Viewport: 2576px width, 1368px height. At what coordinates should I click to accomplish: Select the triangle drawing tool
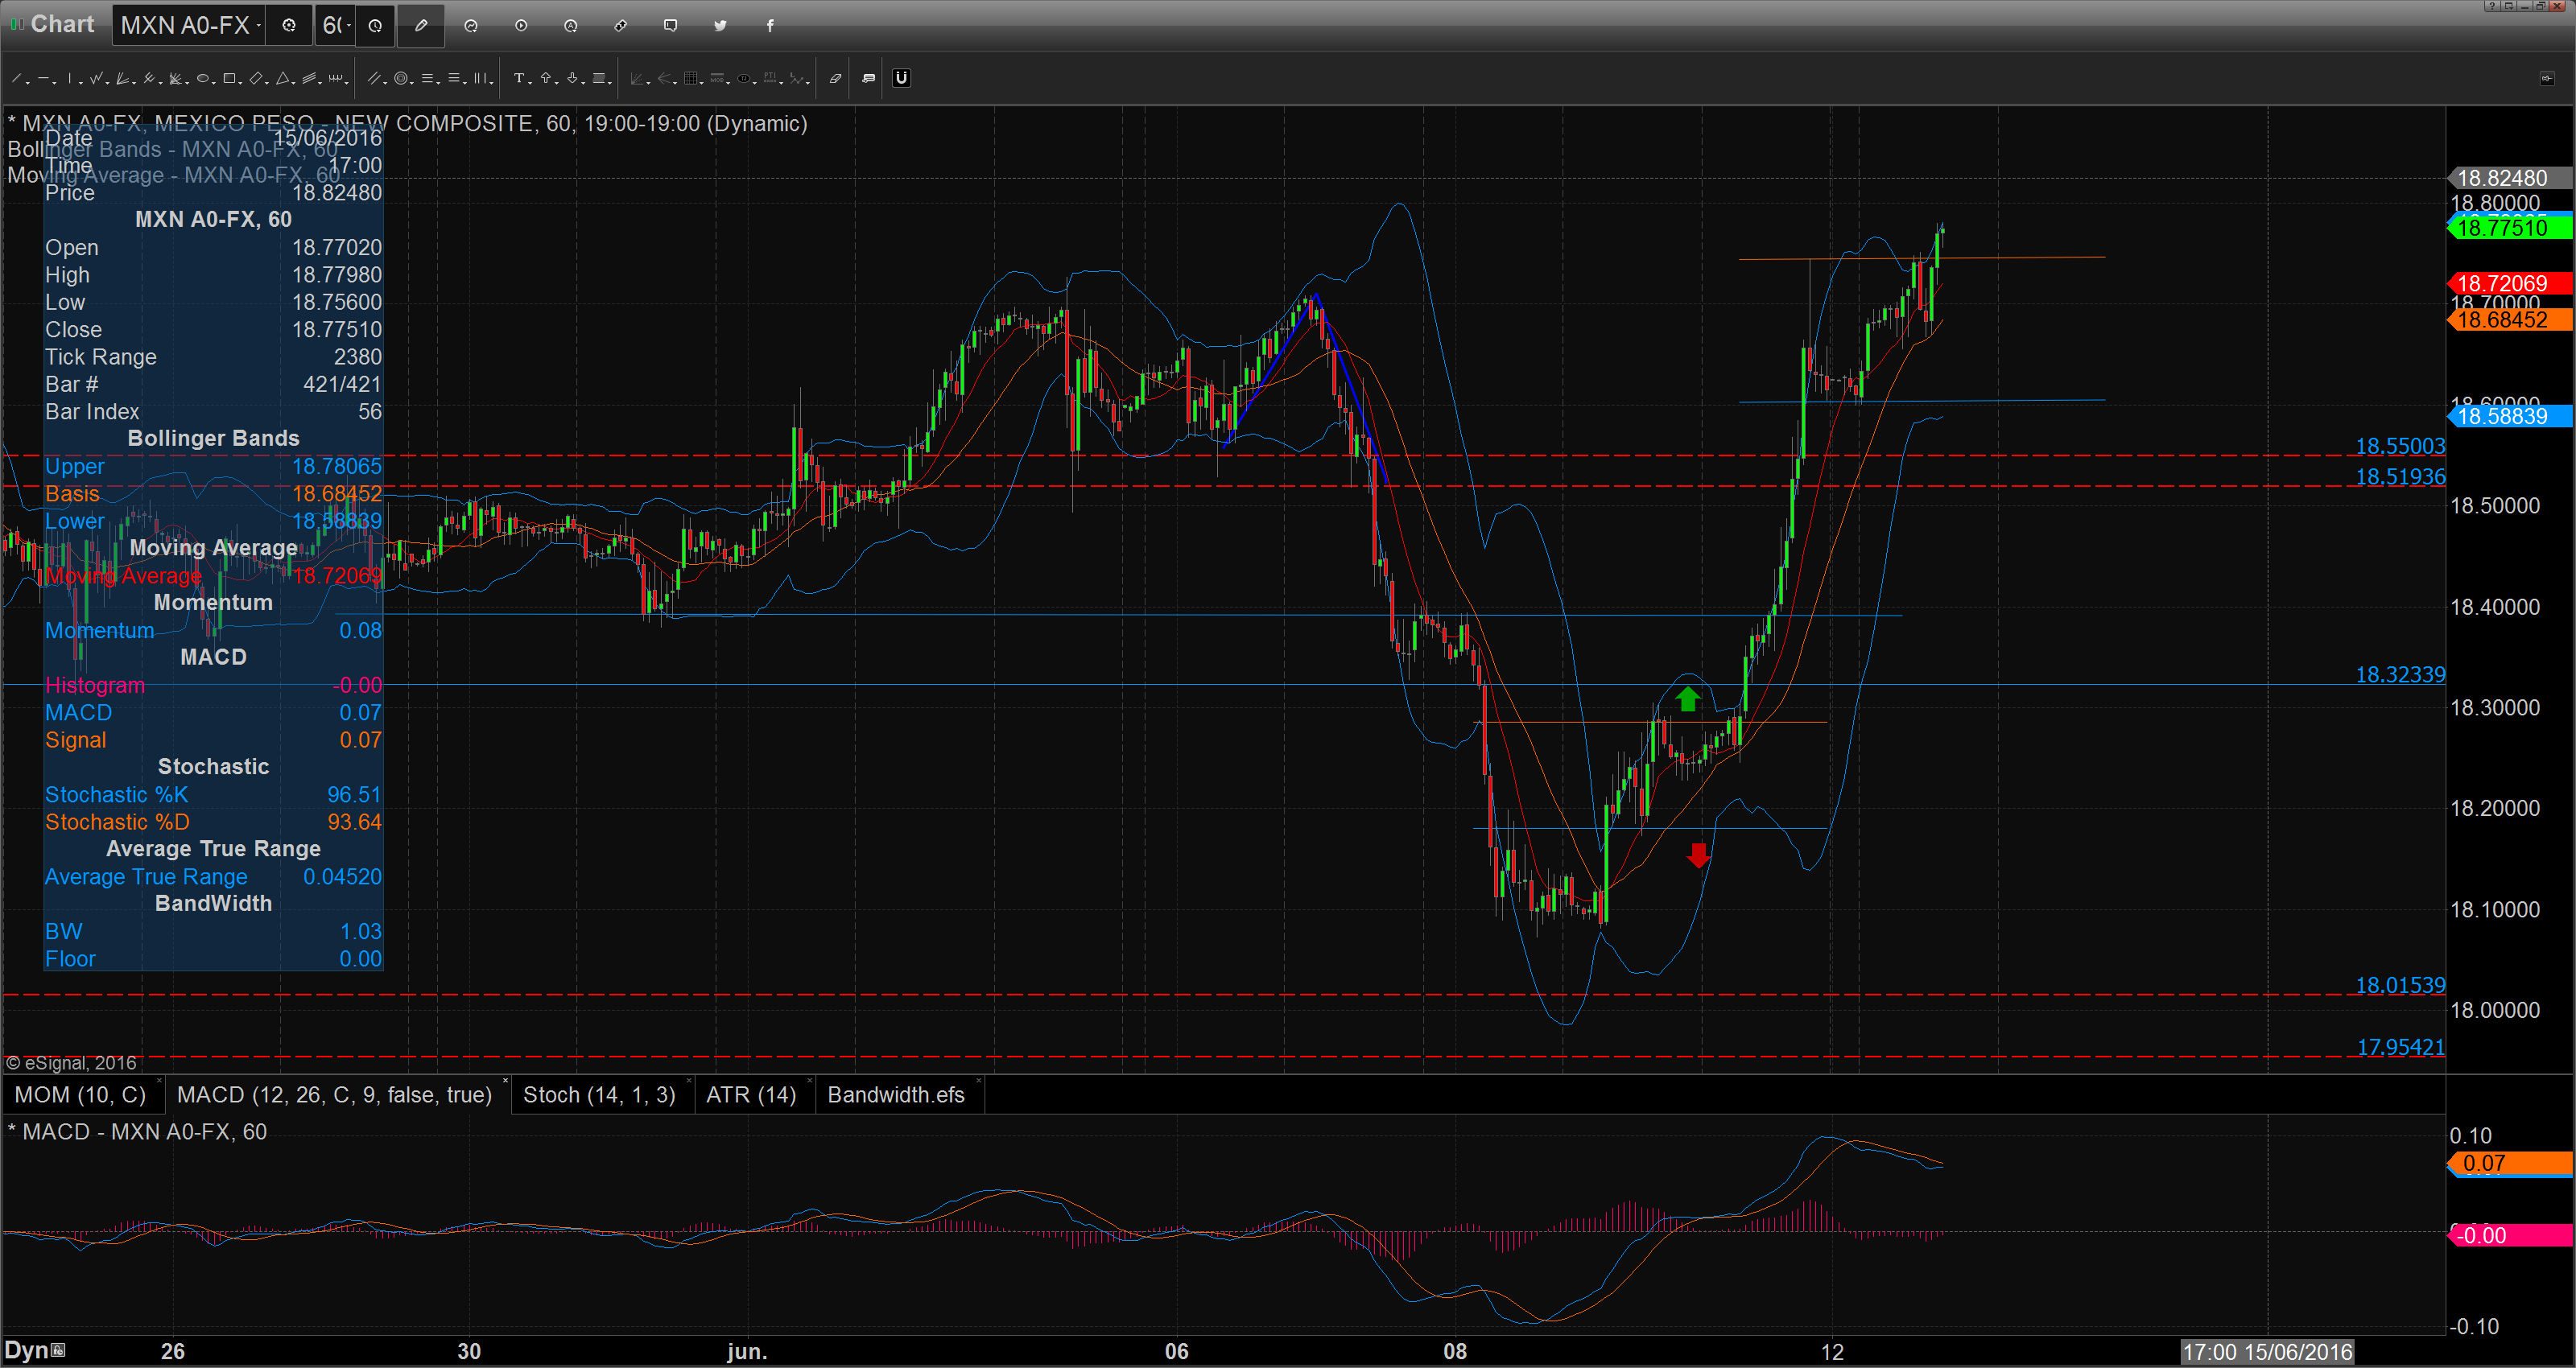pyautogui.click(x=283, y=78)
